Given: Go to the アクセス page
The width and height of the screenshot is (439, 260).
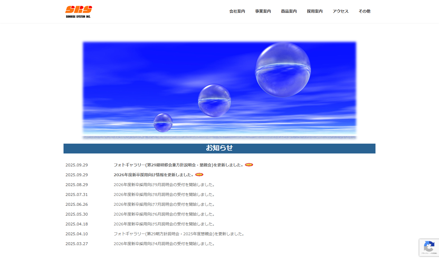Looking at the screenshot, I should [340, 11].
